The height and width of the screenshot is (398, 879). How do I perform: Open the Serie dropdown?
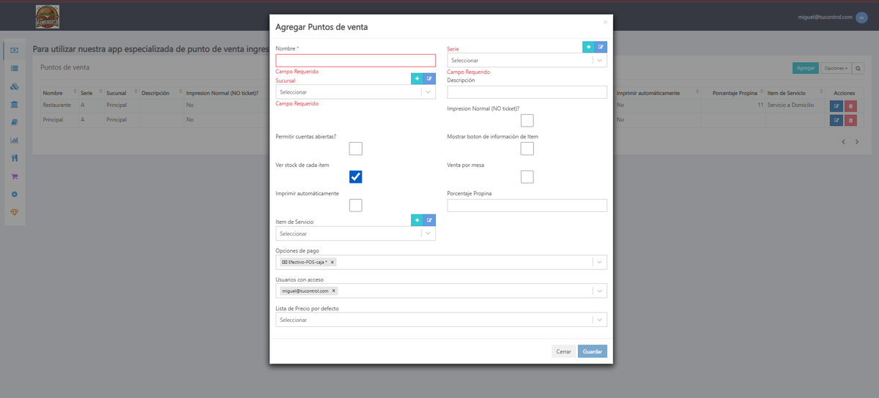pyautogui.click(x=527, y=61)
